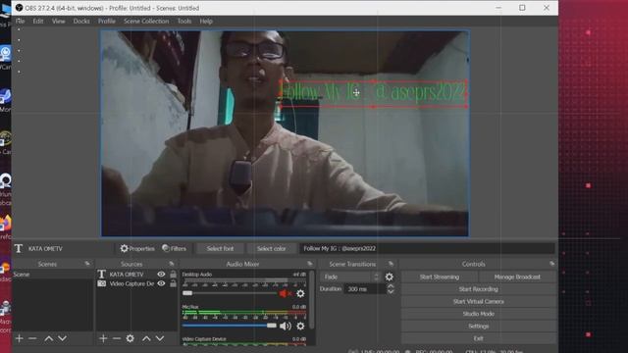Move the scene down in Scenes list
The height and width of the screenshot is (353, 628).
[62, 338]
